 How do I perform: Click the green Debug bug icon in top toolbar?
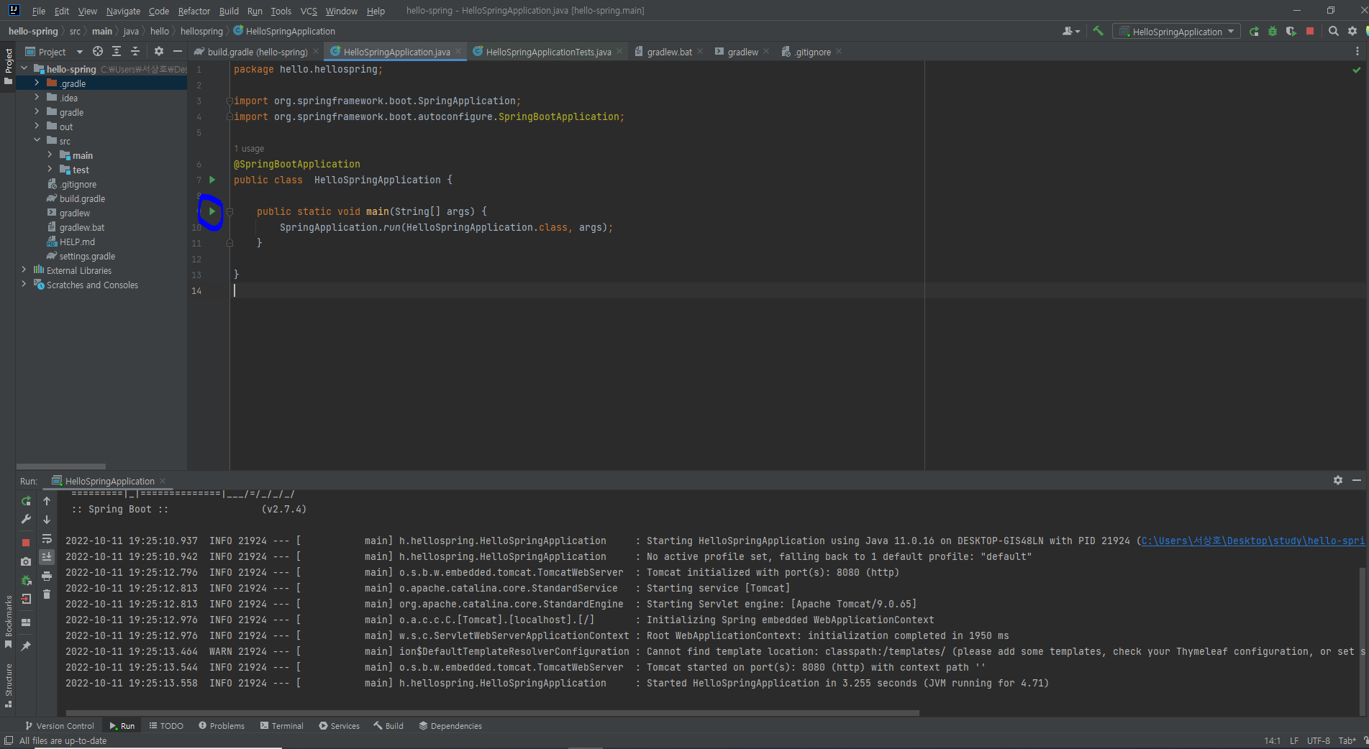[x=1273, y=31]
